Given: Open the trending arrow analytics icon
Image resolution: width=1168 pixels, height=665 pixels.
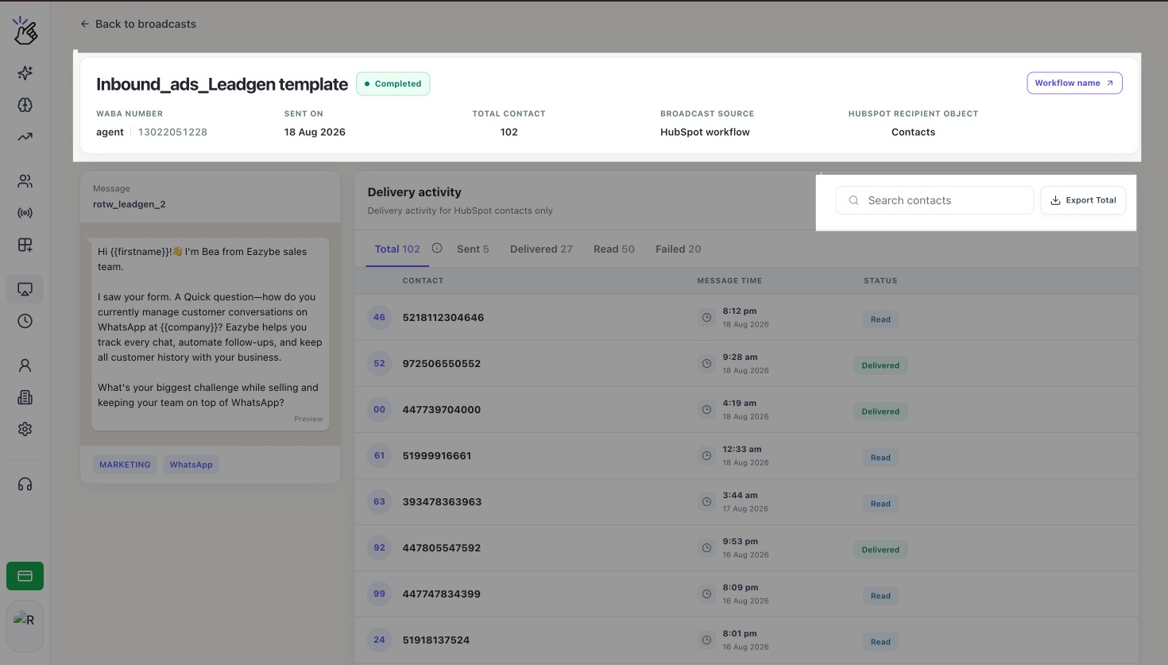Looking at the screenshot, I should (x=25, y=137).
